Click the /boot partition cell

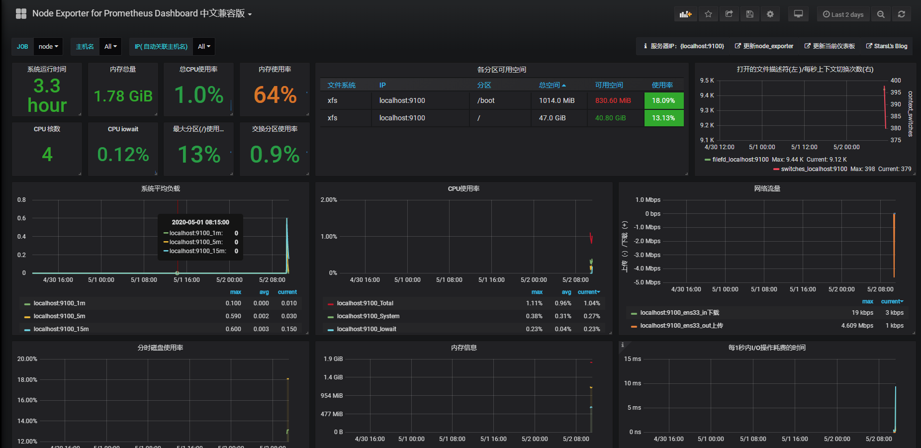click(x=500, y=100)
